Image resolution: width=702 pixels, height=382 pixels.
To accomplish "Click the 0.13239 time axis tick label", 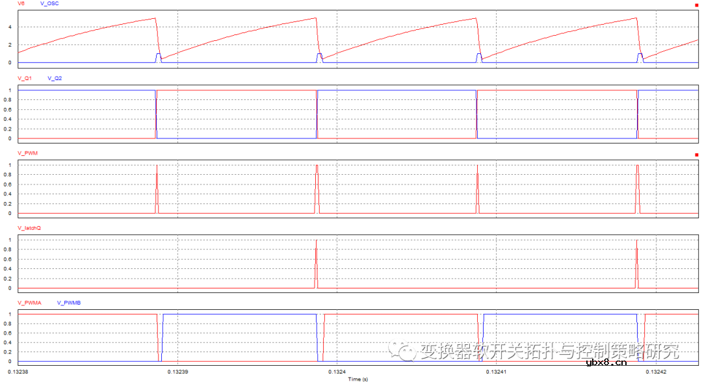I will click(177, 372).
